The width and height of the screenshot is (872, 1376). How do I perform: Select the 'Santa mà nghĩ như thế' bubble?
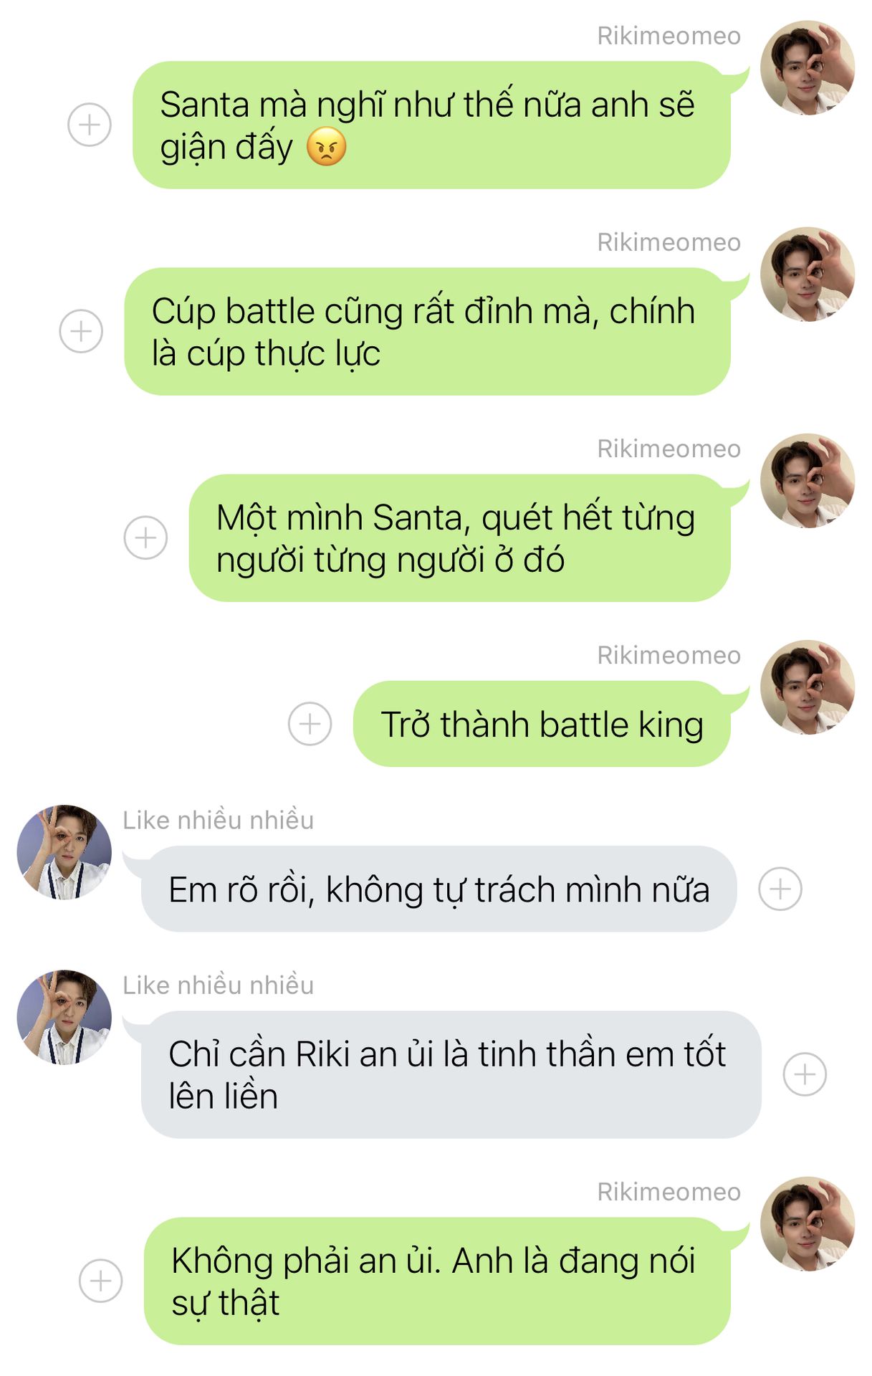pos(431,125)
